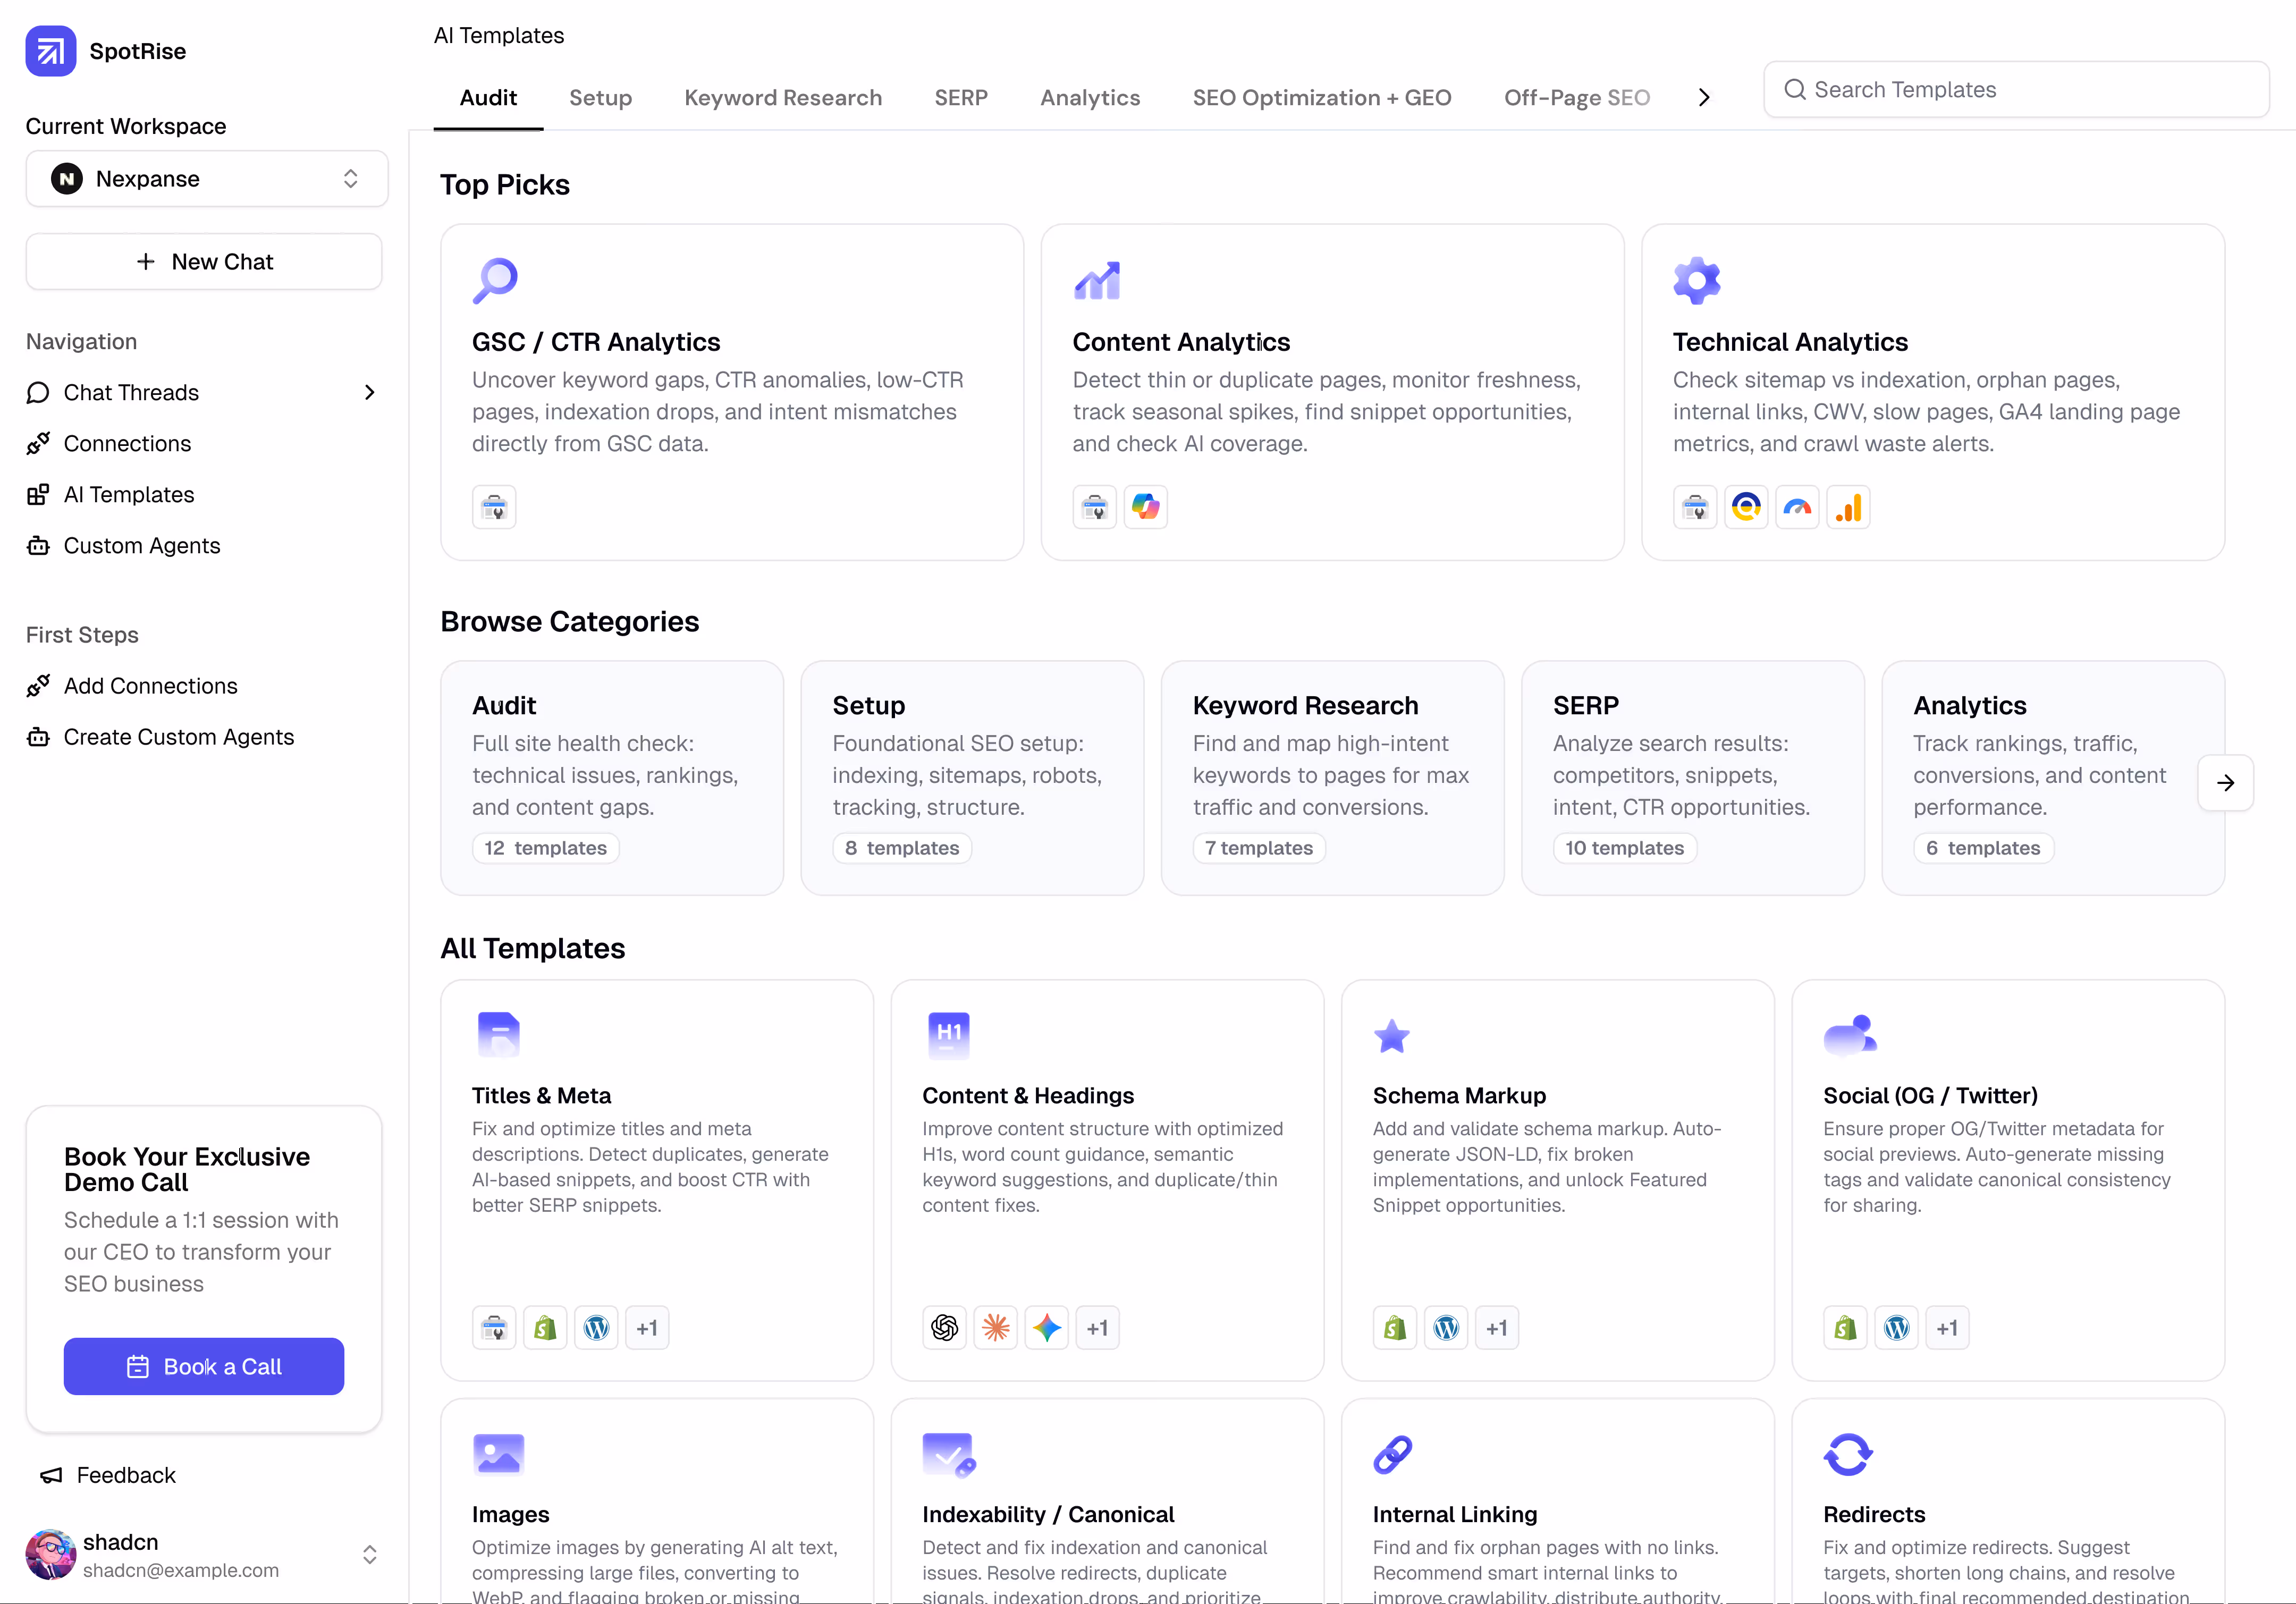
Task: Click the magnifier icon on GSC / CTR Analytics
Action: click(x=495, y=281)
